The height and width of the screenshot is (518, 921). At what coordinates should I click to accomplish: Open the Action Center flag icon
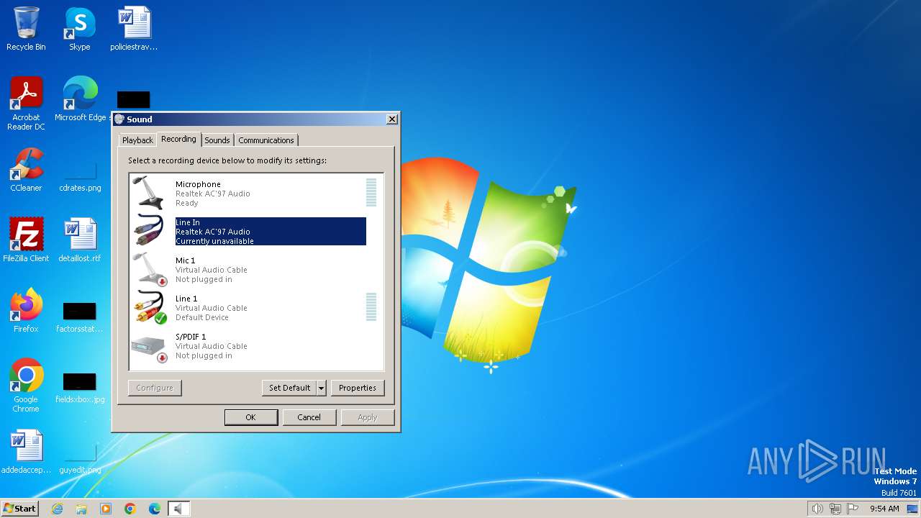(853, 509)
